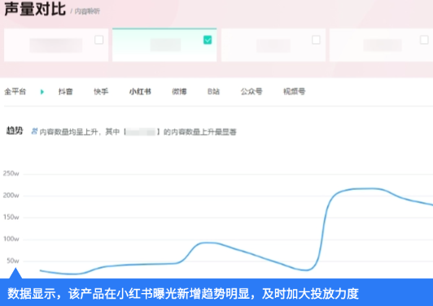
Task: Check the third brand card checkbox
Action: [316, 40]
